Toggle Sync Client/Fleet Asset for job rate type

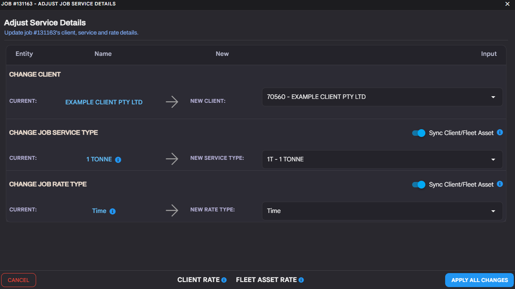[419, 185]
